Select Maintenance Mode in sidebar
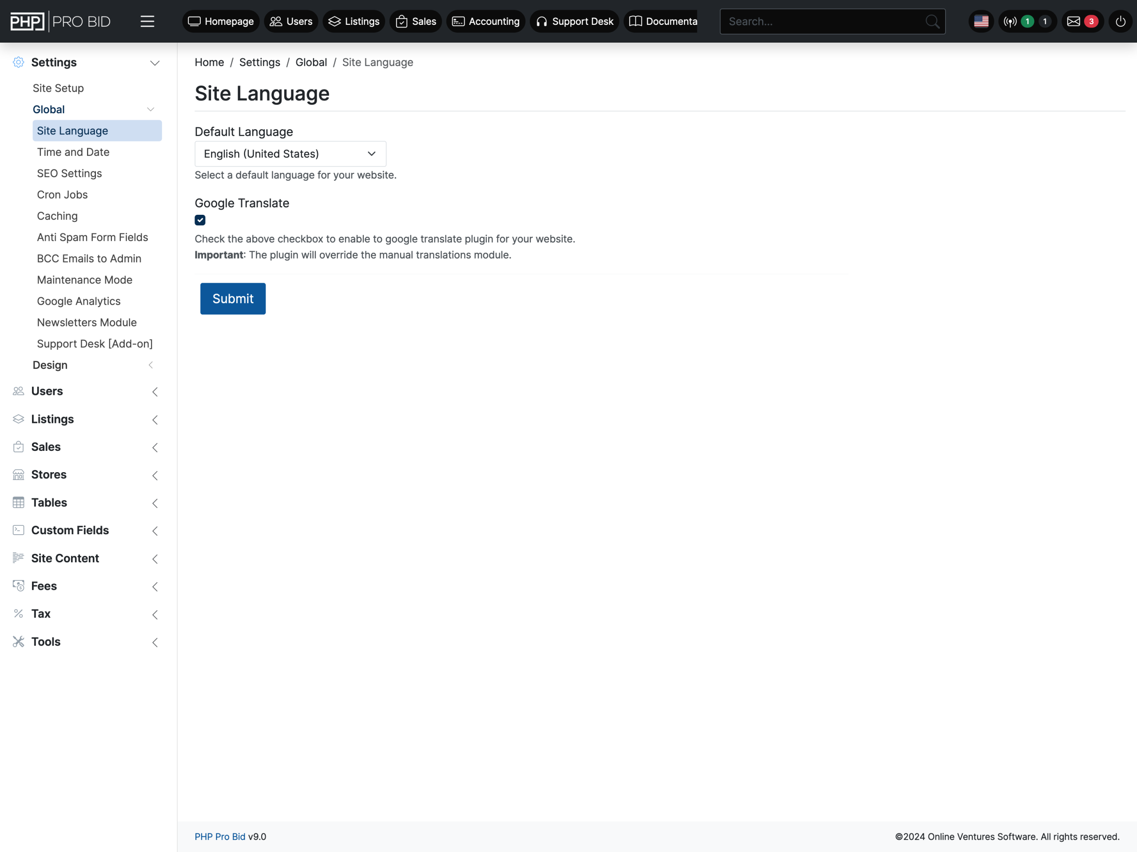The image size is (1137, 852). point(85,280)
